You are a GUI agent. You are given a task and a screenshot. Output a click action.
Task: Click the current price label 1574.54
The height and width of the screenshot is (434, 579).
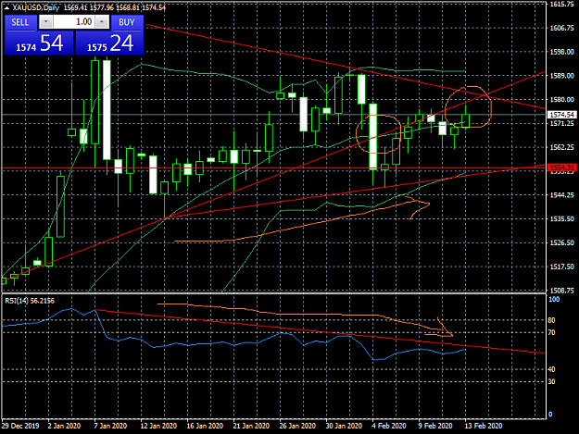[x=561, y=115]
